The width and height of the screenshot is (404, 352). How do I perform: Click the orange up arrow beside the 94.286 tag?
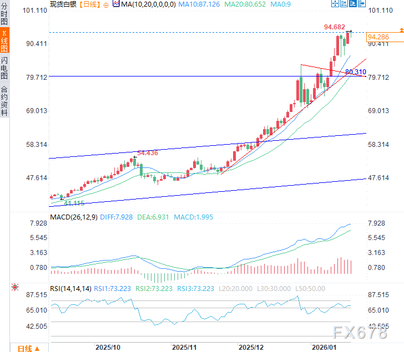[x=401, y=30]
